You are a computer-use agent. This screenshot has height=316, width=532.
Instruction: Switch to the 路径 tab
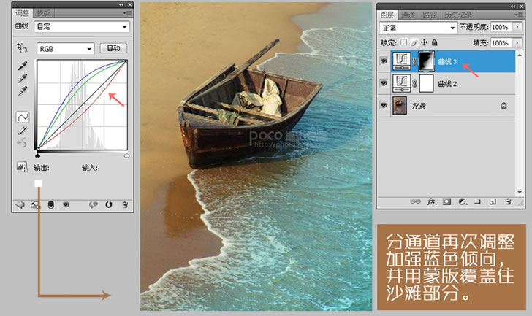(x=430, y=15)
